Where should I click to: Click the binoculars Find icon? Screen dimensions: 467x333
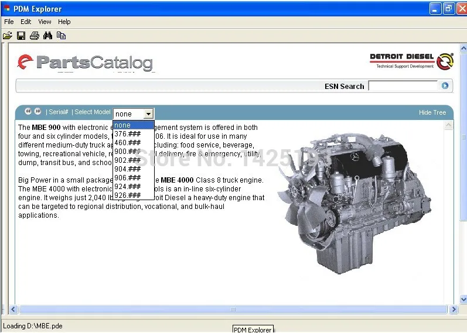[47, 36]
